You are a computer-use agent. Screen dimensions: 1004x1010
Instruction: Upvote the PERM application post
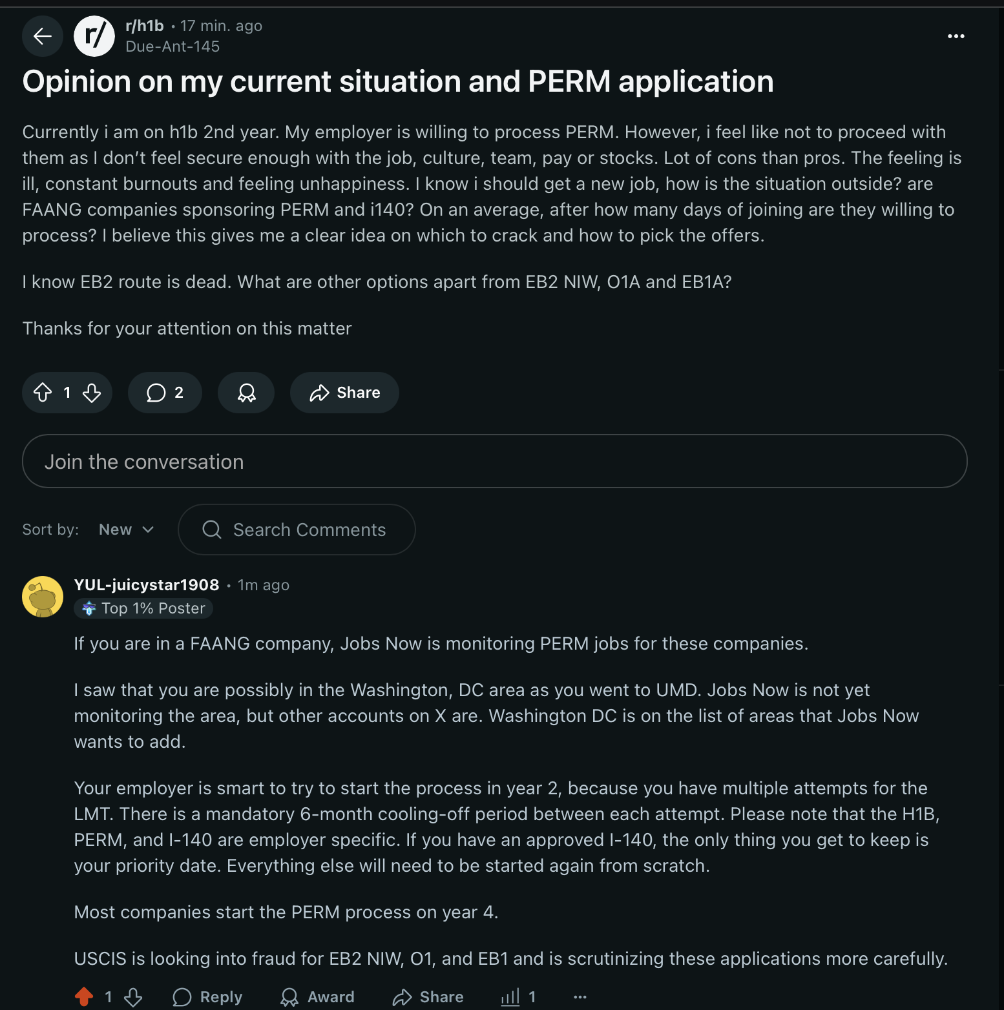43,393
